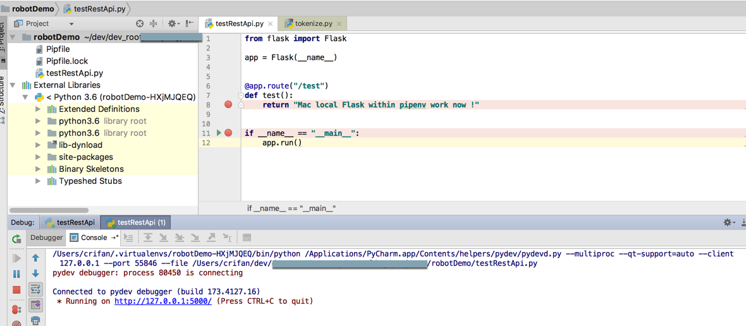Select the first testRestApi debug session tab
Viewport: 746px width, 326px height.
[70, 222]
